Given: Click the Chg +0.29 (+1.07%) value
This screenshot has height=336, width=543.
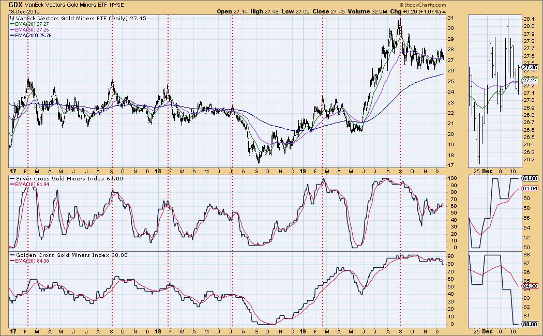Looking at the screenshot, I should tap(415, 11).
